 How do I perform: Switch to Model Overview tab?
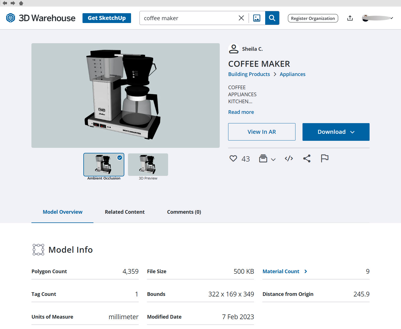(x=63, y=212)
